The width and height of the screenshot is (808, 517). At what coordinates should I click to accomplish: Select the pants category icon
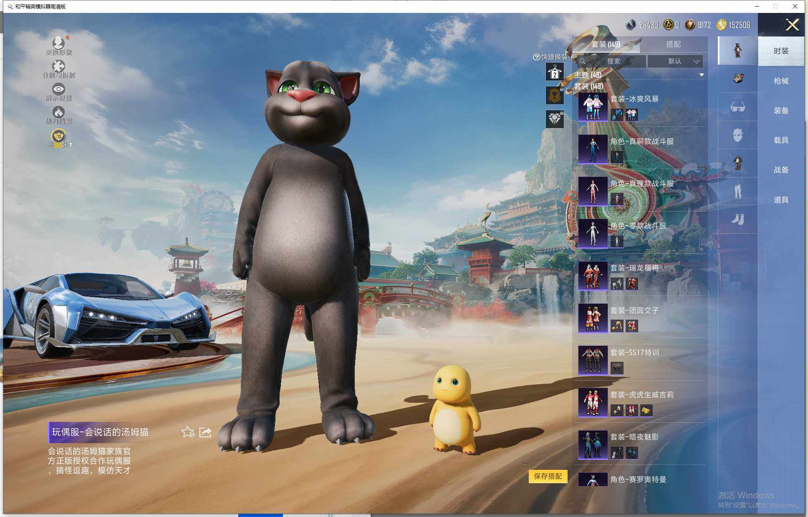(x=737, y=191)
